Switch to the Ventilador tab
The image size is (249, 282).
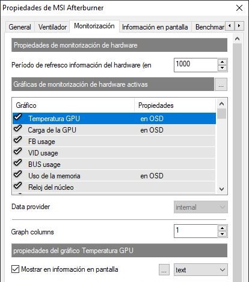pos(52,27)
